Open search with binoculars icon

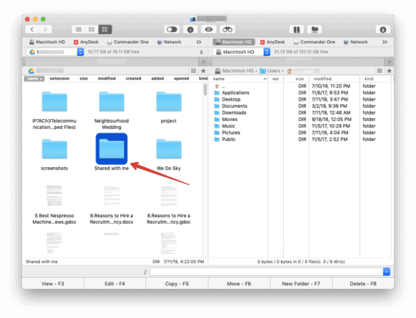[228, 29]
